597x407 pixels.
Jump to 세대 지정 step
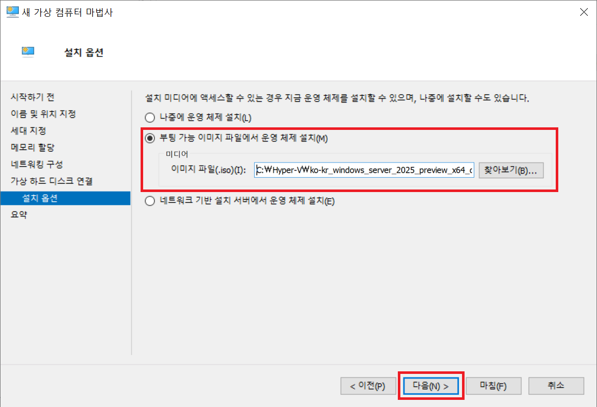tap(29, 130)
